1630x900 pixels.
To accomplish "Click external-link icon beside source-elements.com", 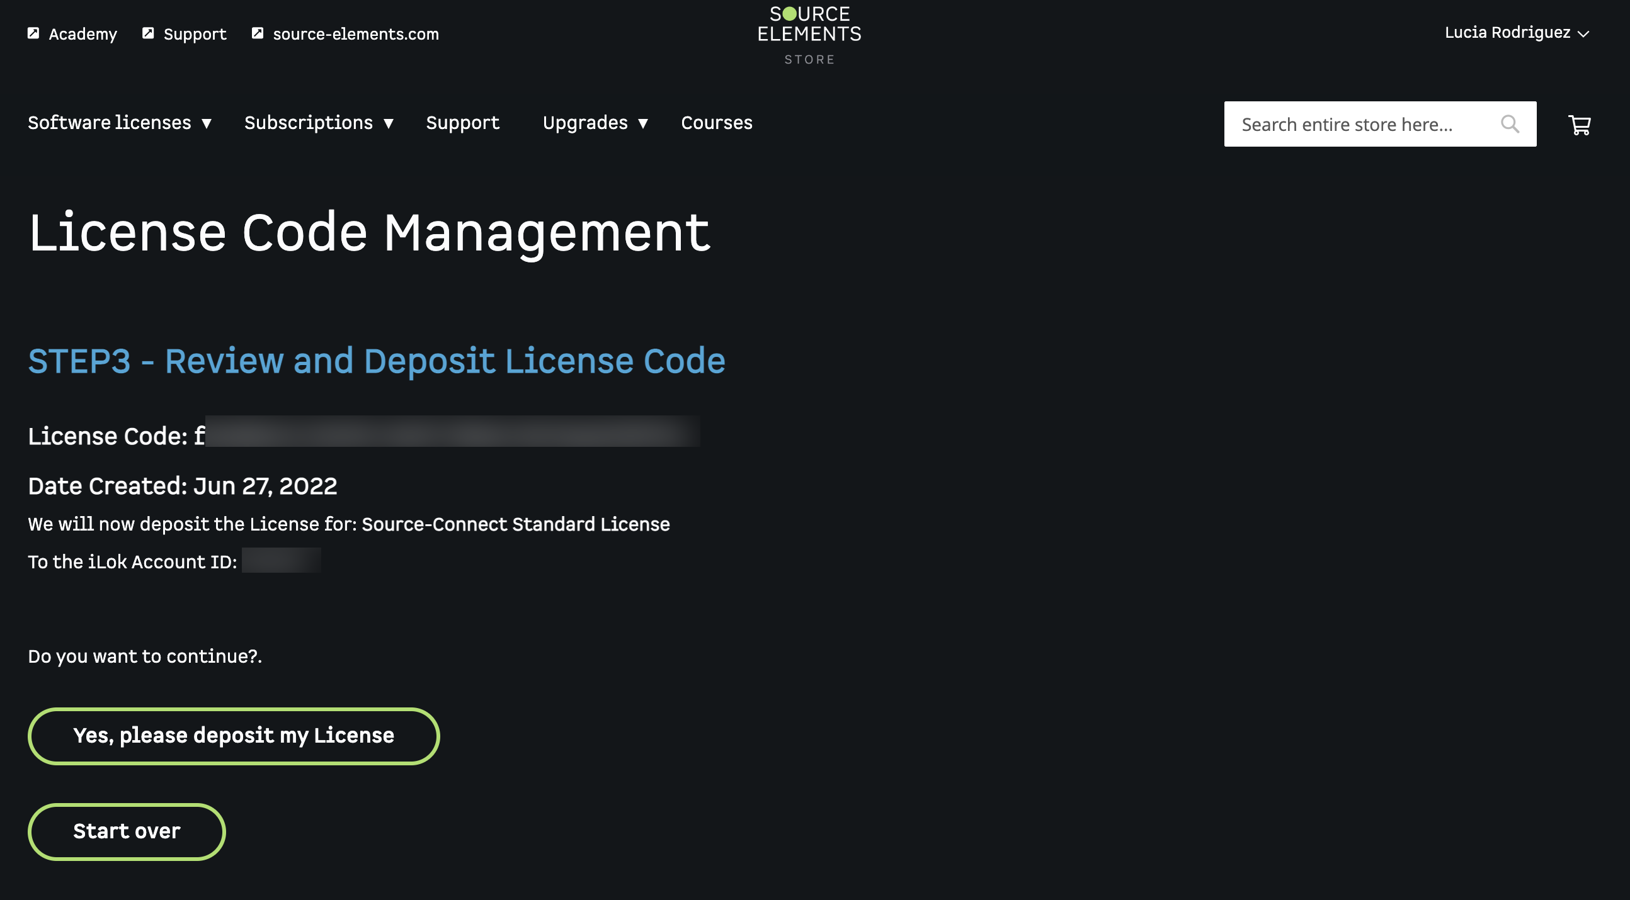I will [258, 33].
